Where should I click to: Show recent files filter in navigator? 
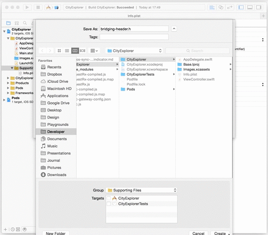point(13,229)
